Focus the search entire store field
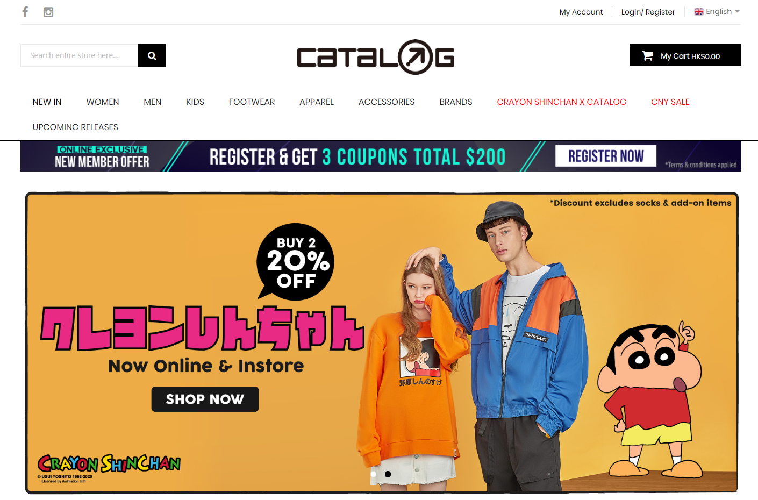This screenshot has height=500, width=758. pyautogui.click(x=80, y=55)
